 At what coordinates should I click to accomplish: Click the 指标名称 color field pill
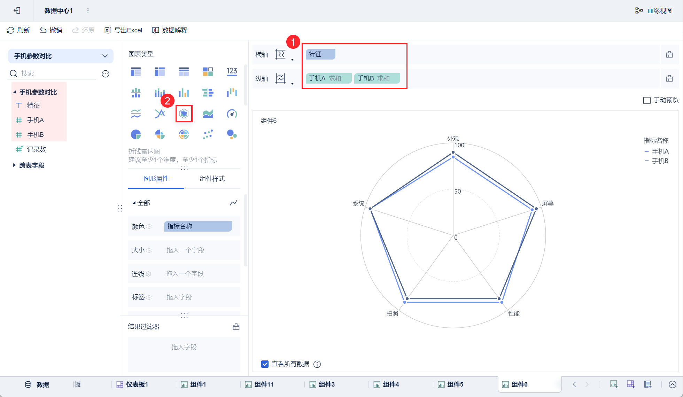click(x=197, y=226)
